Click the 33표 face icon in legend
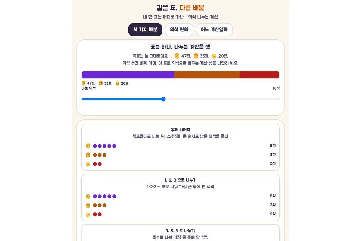Viewport: 361px width, 241px height. pos(101,83)
